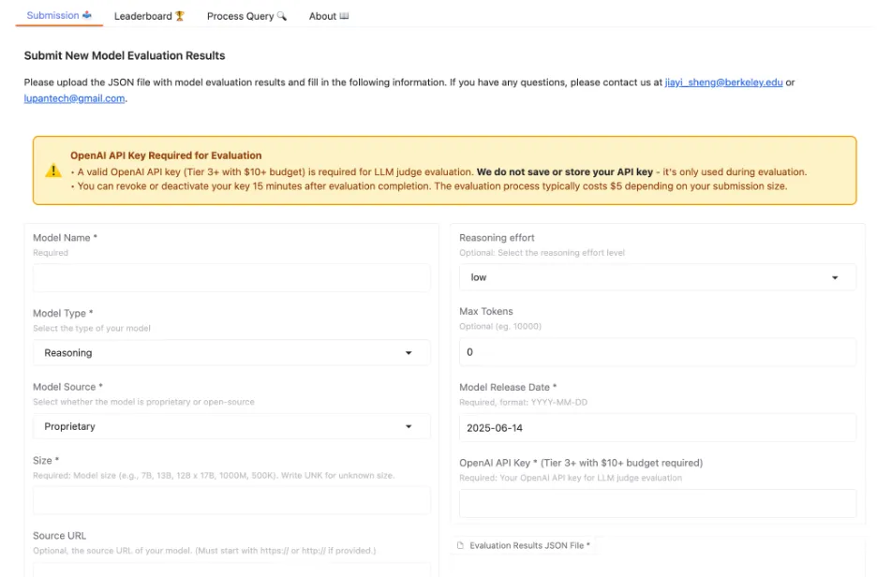Go to the About tab
877x577 pixels.
coord(328,16)
